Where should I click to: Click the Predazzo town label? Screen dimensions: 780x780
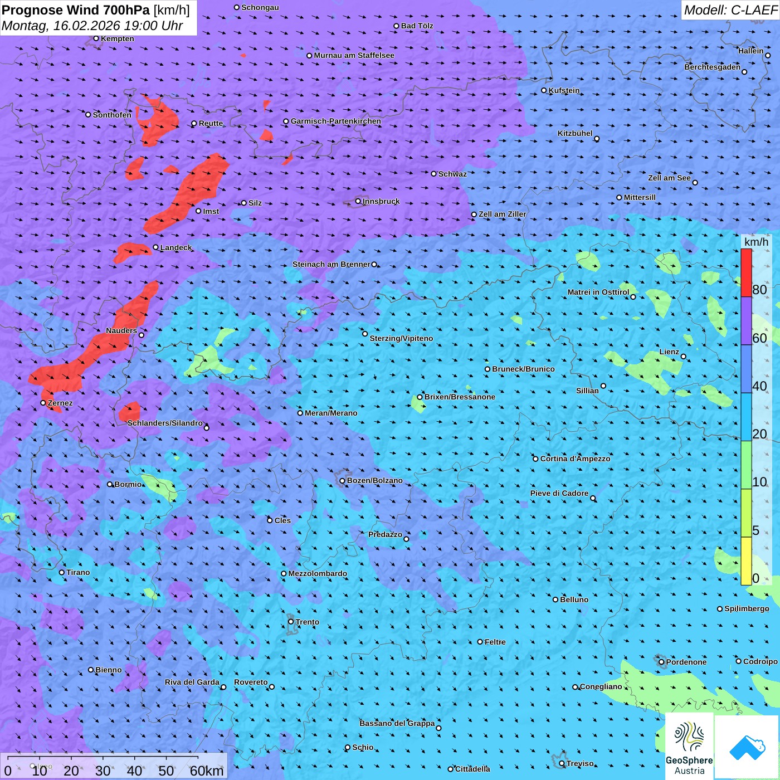(x=385, y=534)
